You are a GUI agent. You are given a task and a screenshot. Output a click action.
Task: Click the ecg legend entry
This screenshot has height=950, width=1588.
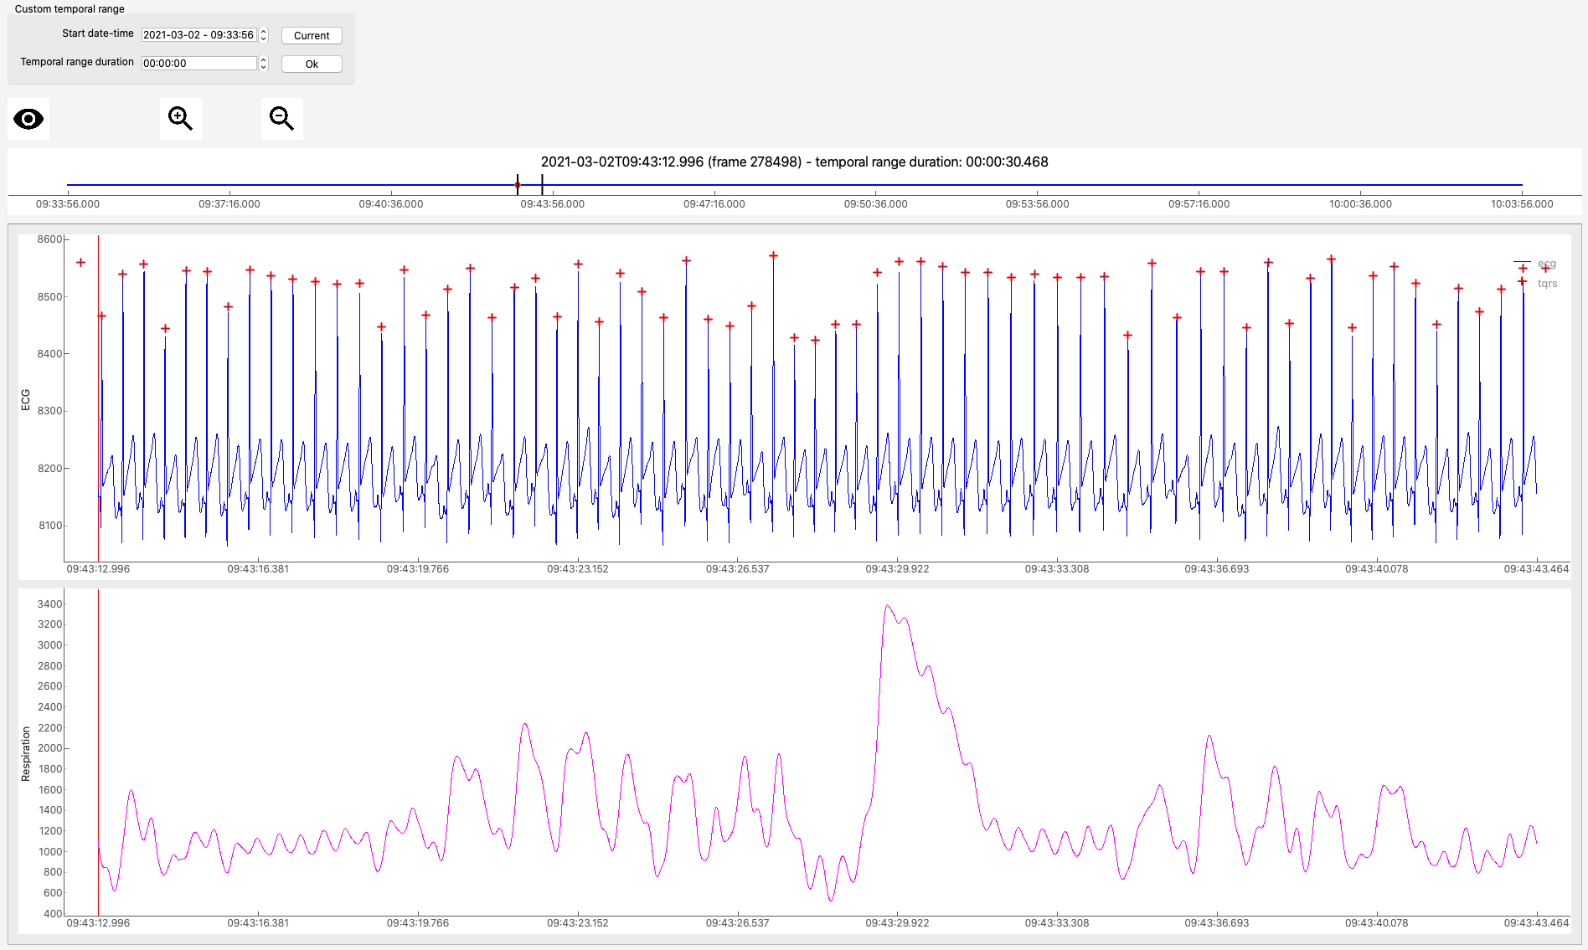pyautogui.click(x=1546, y=264)
